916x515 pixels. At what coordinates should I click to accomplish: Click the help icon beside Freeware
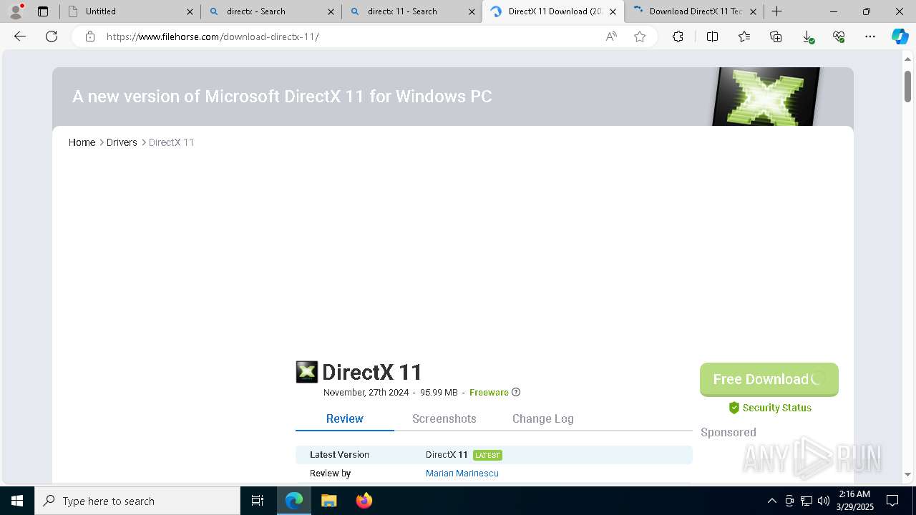pos(516,392)
